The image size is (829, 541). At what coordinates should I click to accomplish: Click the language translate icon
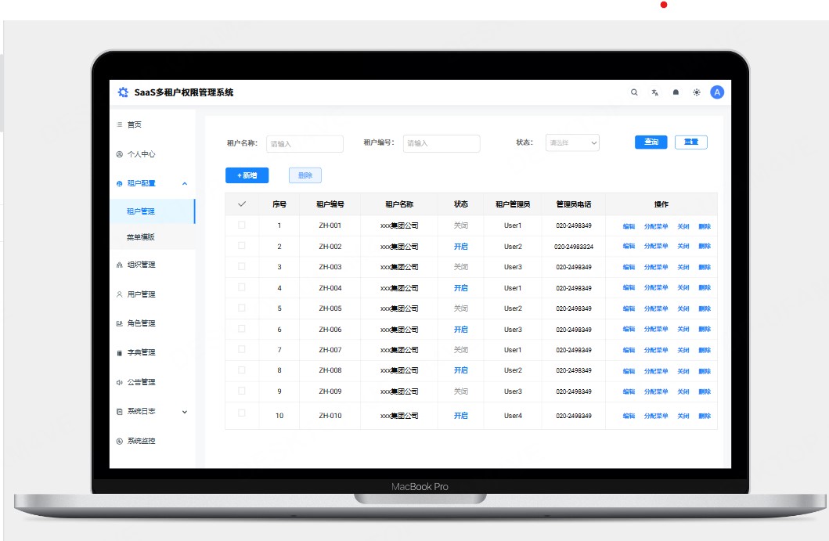click(655, 92)
